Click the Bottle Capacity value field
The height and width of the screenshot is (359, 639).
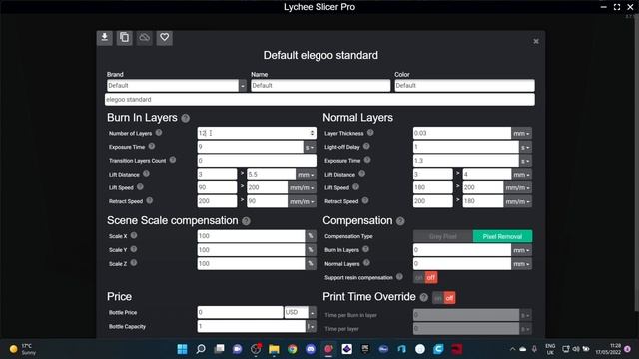pyautogui.click(x=252, y=326)
